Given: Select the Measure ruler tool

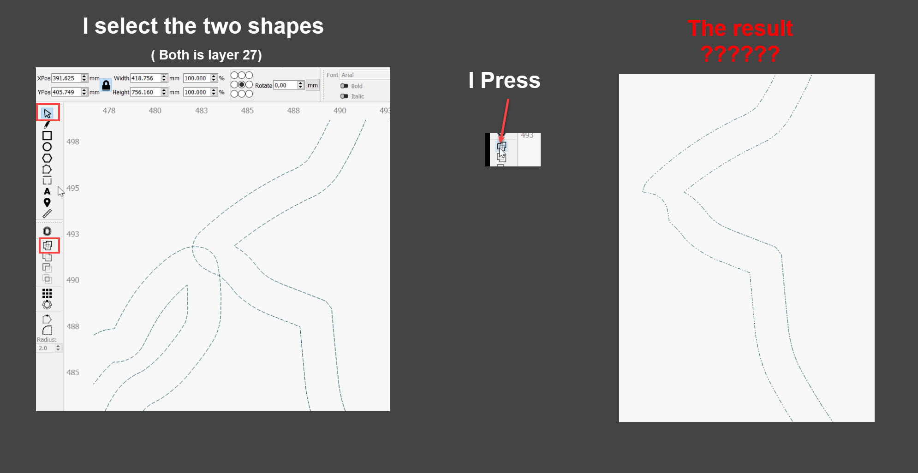Looking at the screenshot, I should click(x=47, y=213).
